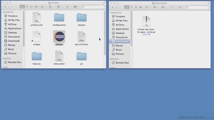This screenshot has height=120, width=214.
Task: Enter full screen for eclipse window
Action: click(x=104, y=3)
